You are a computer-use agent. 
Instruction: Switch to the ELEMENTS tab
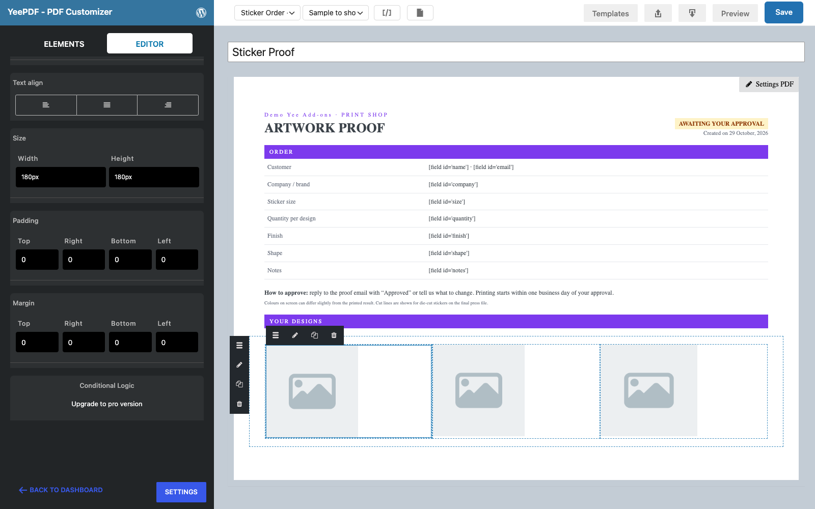click(64, 44)
